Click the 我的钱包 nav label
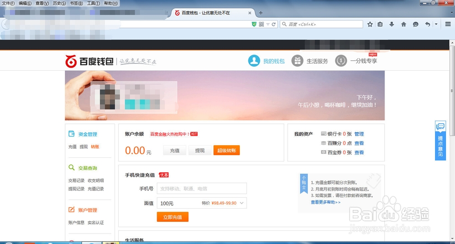 [x=274, y=61]
